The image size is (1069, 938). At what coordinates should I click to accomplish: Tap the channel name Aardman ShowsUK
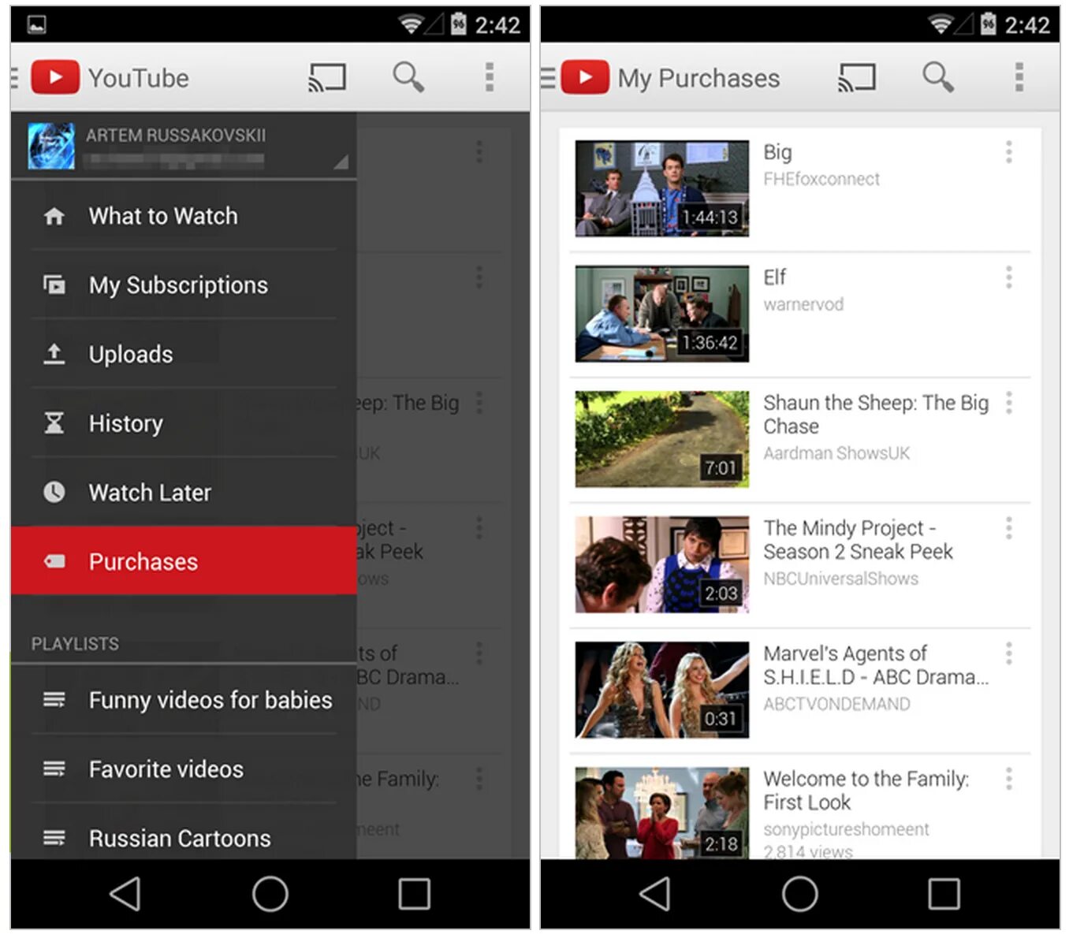836,453
